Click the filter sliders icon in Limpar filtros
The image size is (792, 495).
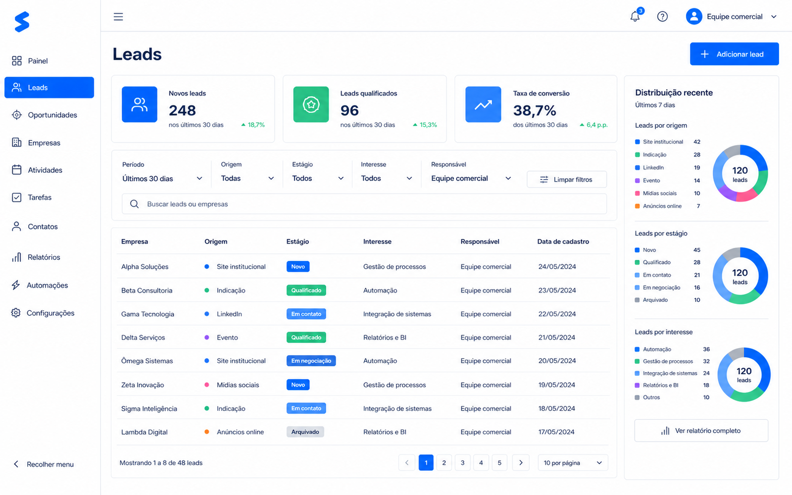[x=544, y=180]
